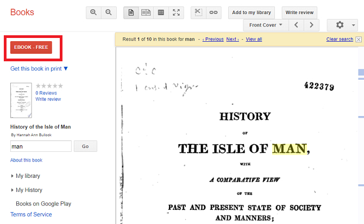364x224 pixels.
Task: Click Add to my library button
Action: (x=251, y=12)
